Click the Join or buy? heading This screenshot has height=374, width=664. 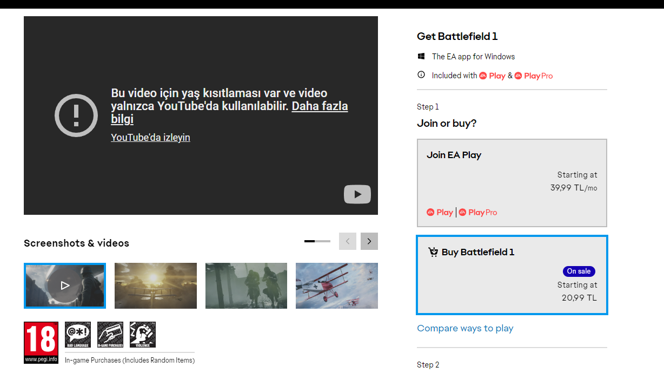click(447, 123)
